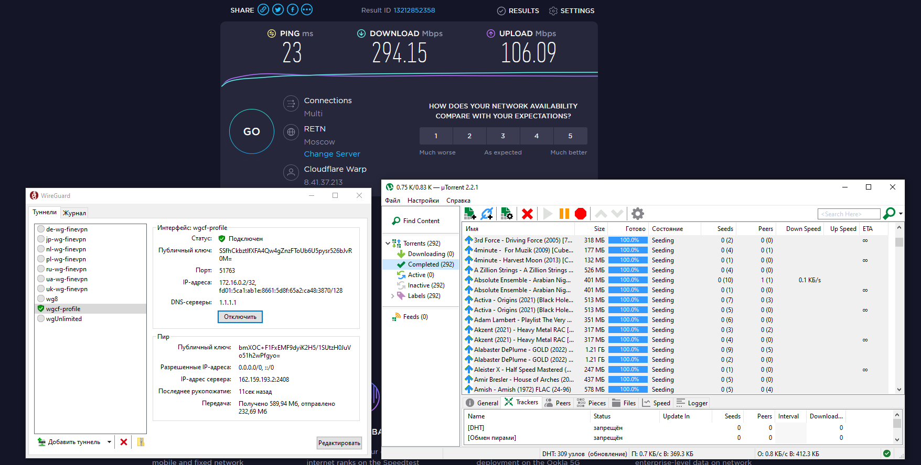
Task: Open µTorrent preferences gear icon
Action: tap(638, 214)
